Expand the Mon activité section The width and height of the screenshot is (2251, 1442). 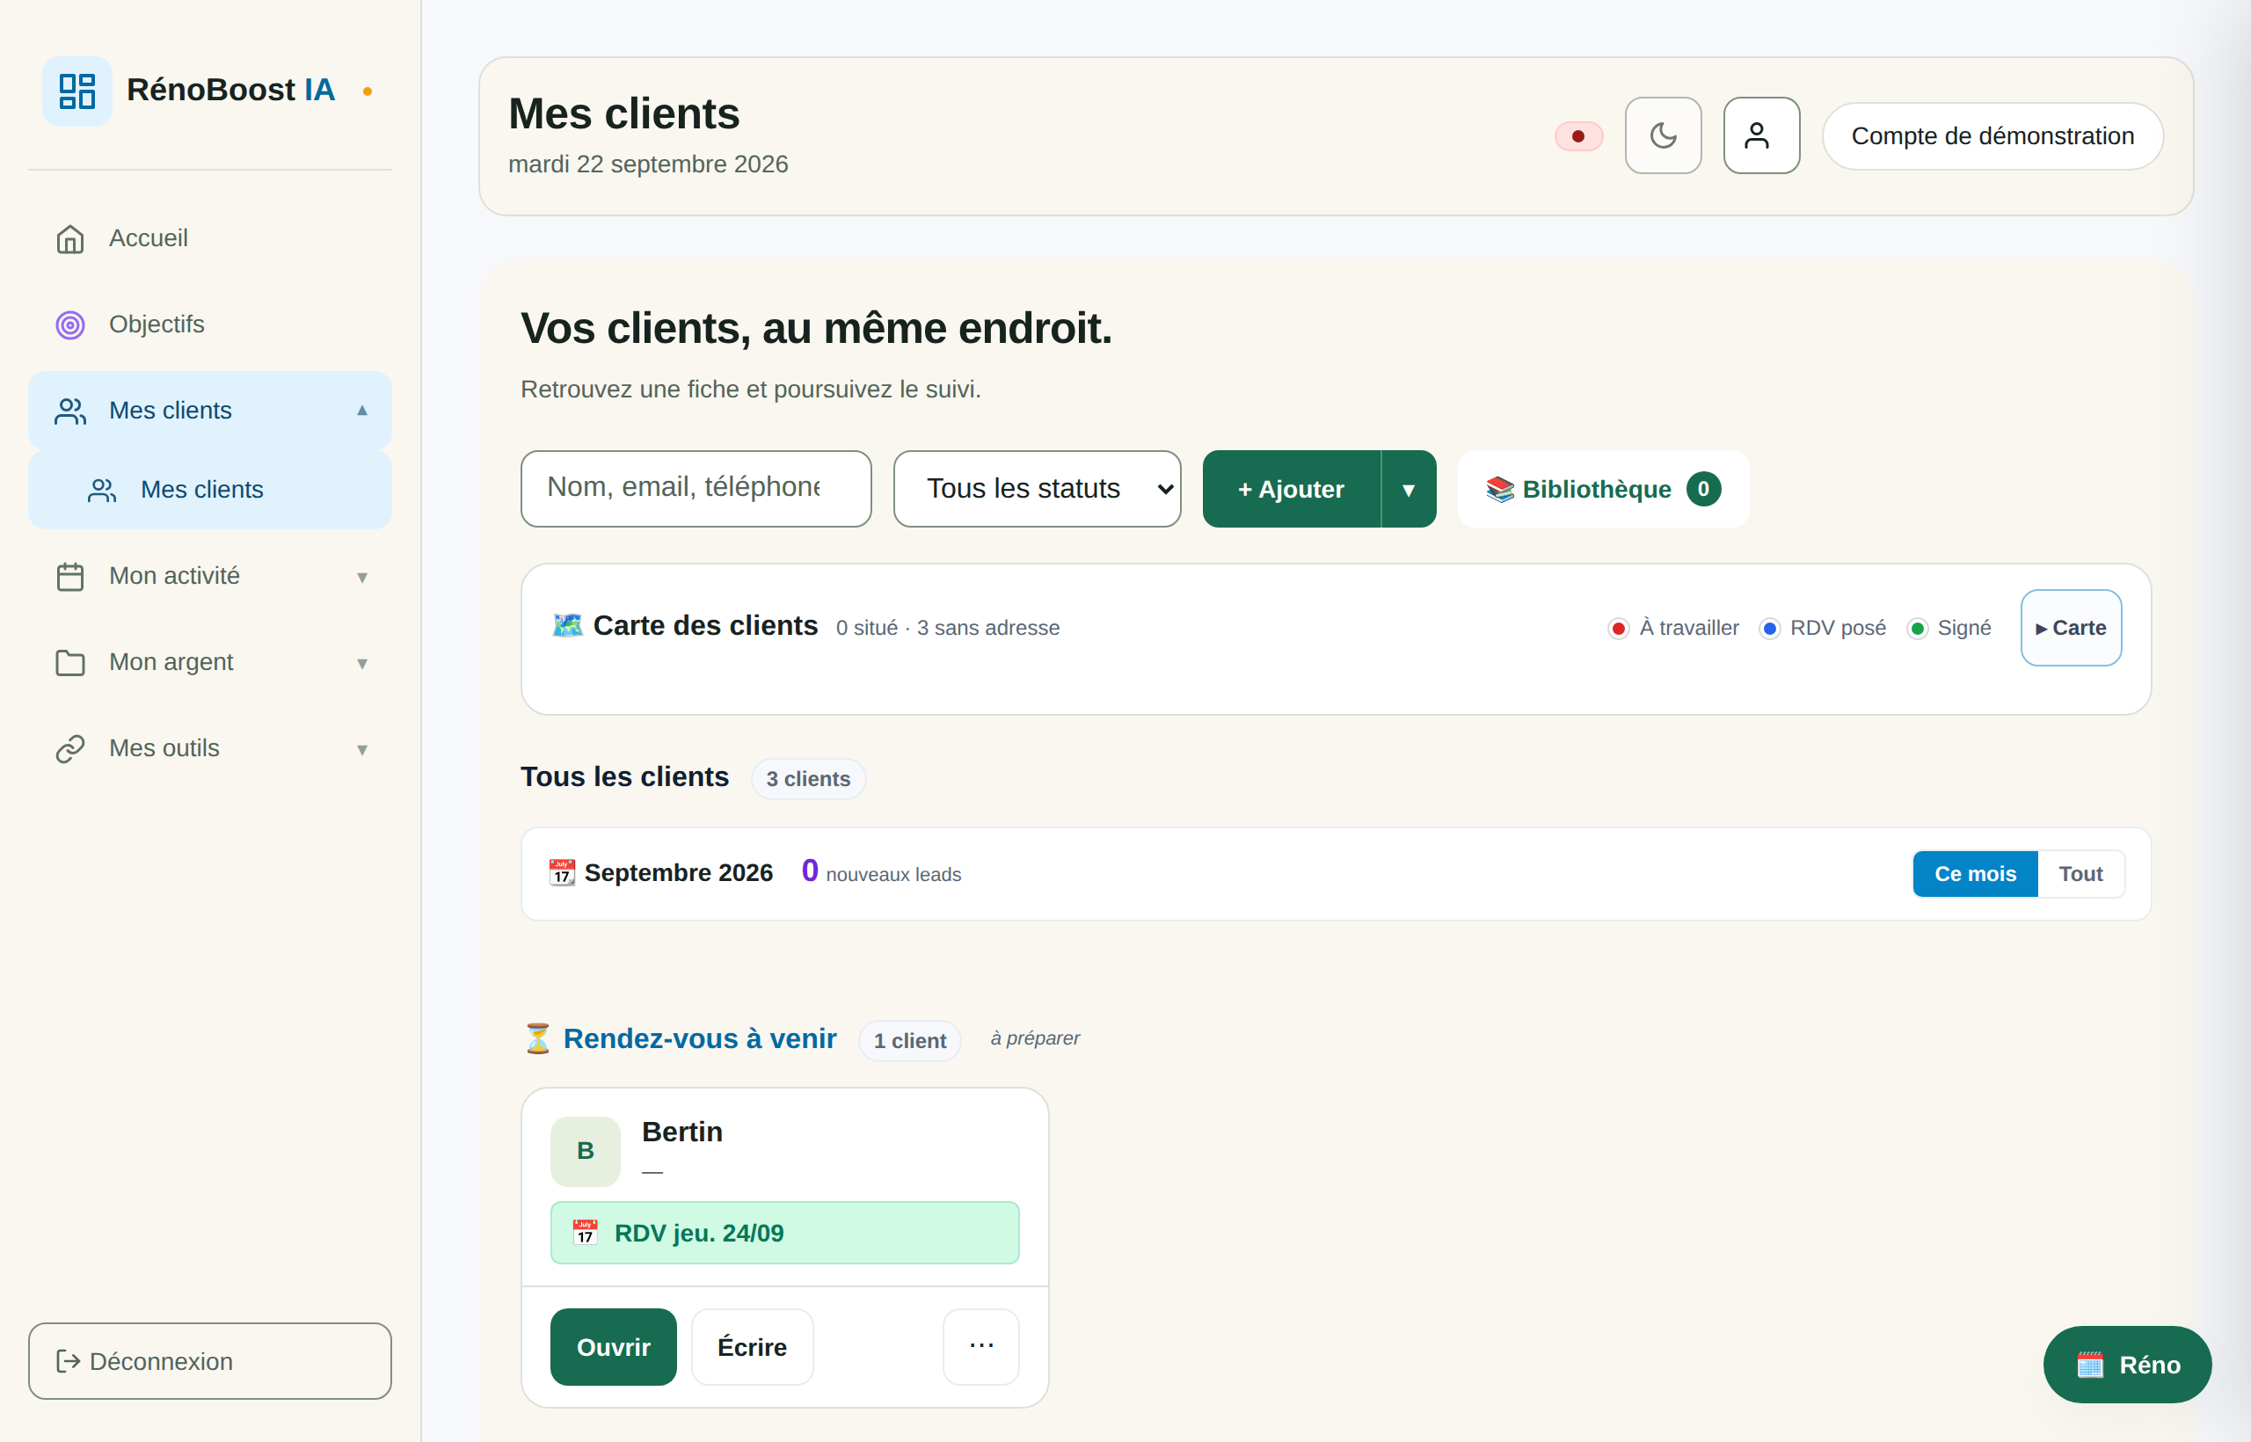pyautogui.click(x=210, y=576)
